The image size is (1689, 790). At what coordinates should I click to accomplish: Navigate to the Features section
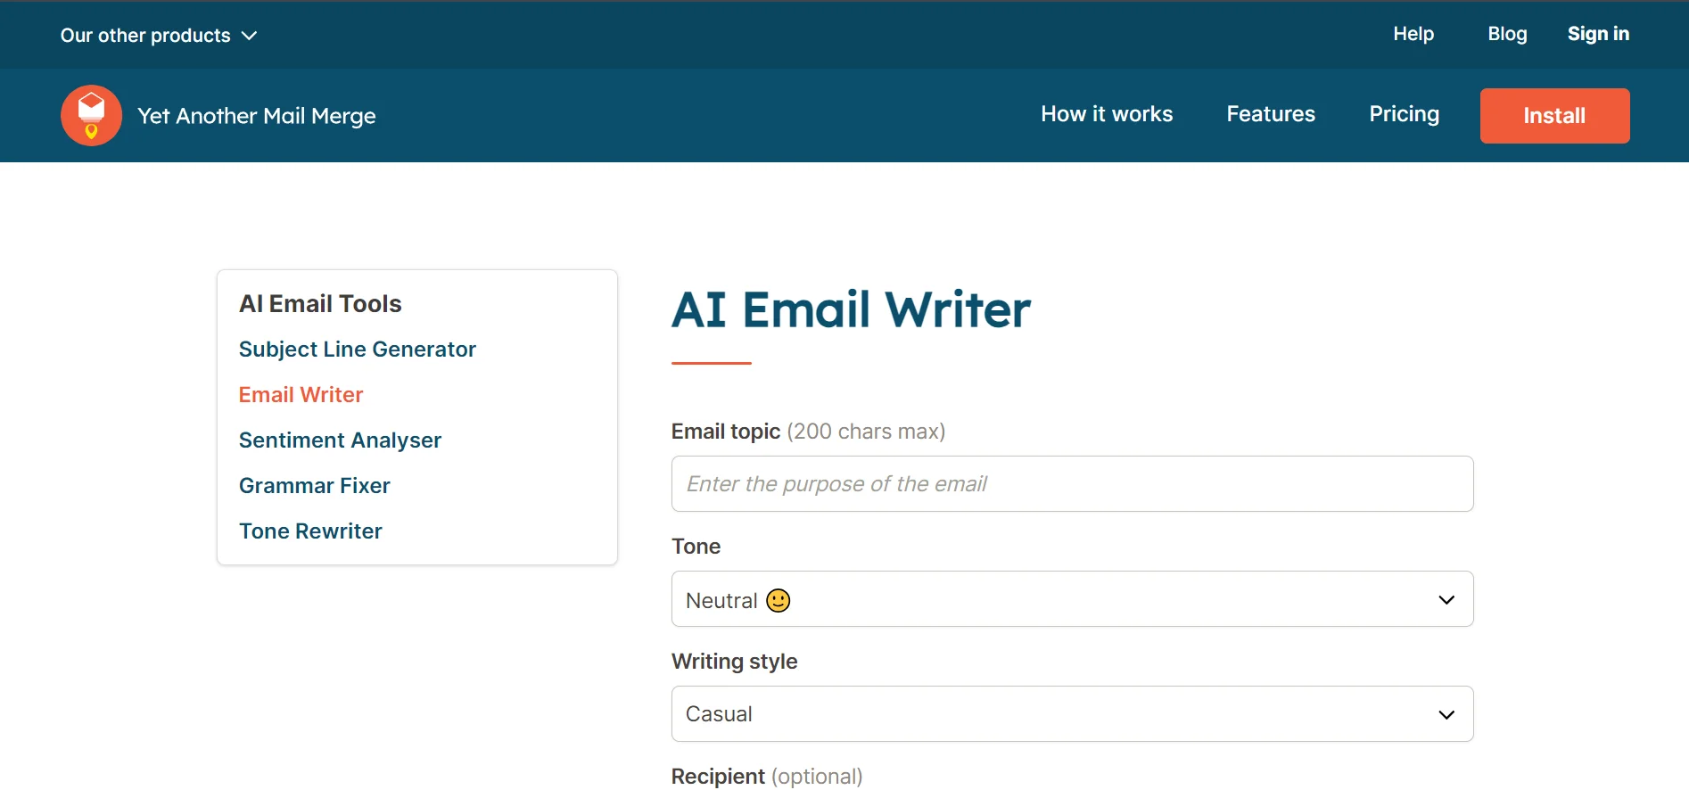1271,114
